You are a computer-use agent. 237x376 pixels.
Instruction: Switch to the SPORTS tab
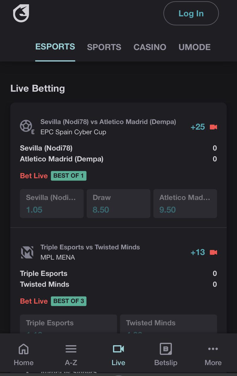tap(104, 47)
